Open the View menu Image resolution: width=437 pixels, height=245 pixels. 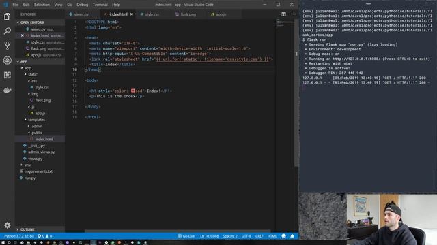coord(58,5)
